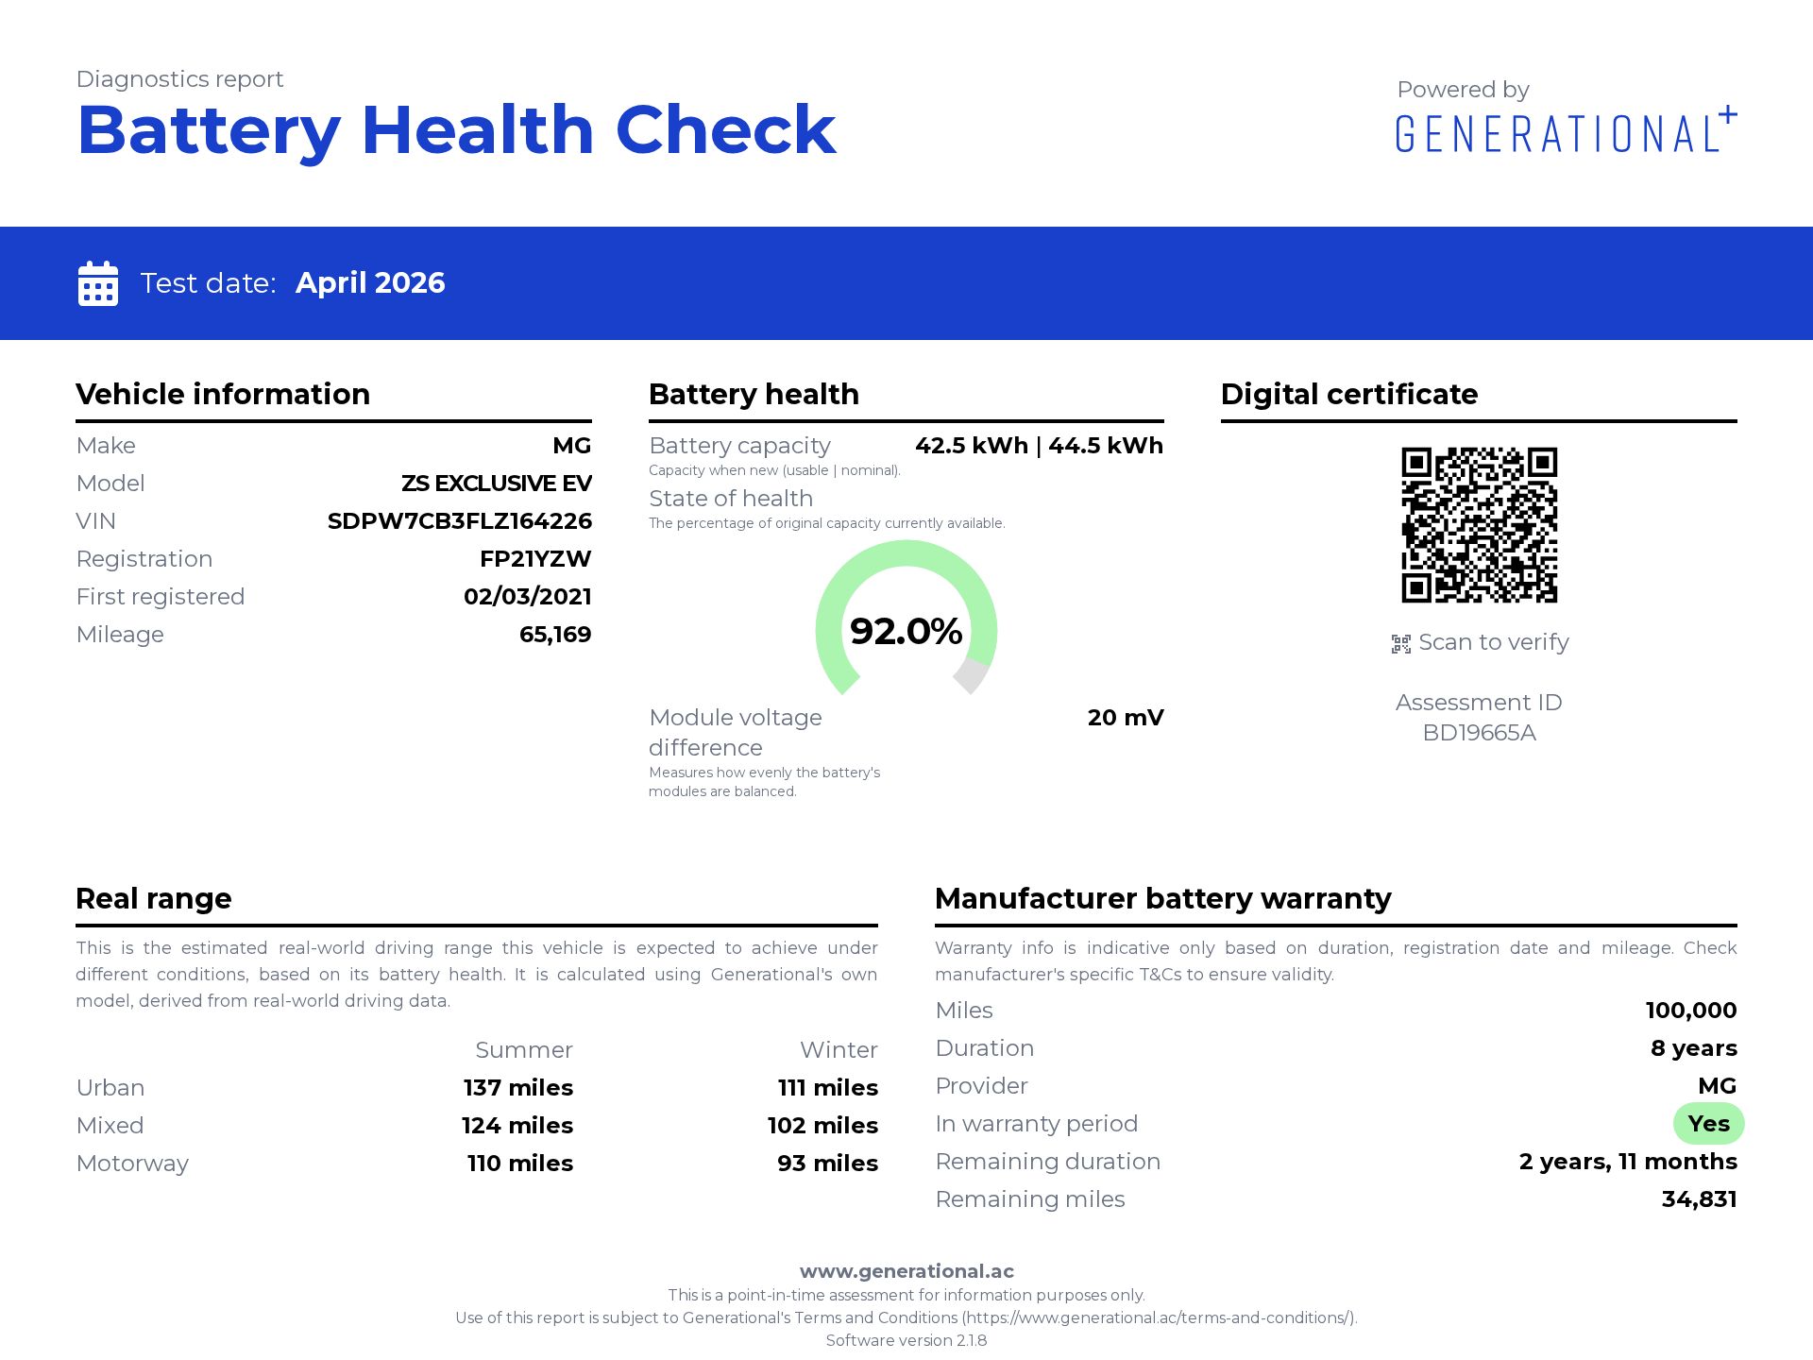This screenshot has width=1813, height=1360.
Task: Expand the Module voltage difference details
Action: (735, 732)
